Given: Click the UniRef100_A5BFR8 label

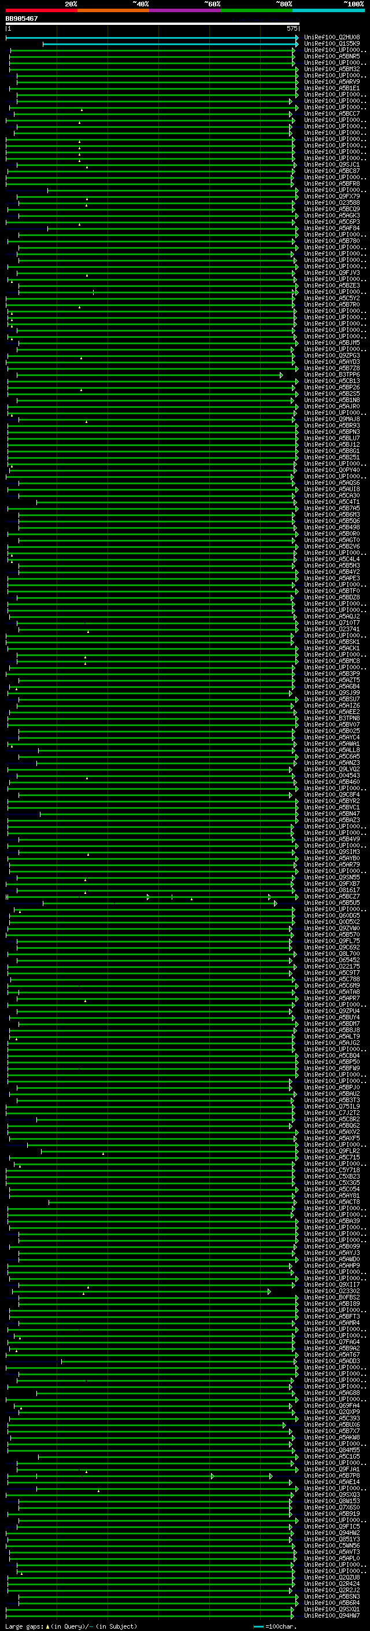Looking at the screenshot, I should [x=332, y=183].
